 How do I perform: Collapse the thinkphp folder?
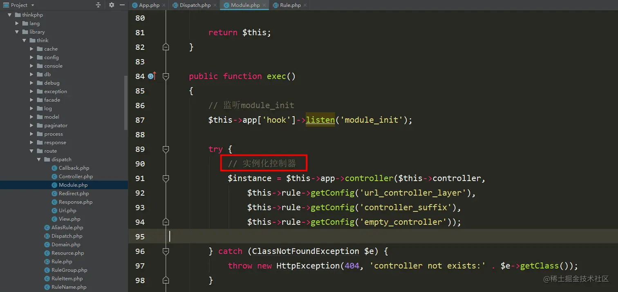pyautogui.click(x=9, y=15)
